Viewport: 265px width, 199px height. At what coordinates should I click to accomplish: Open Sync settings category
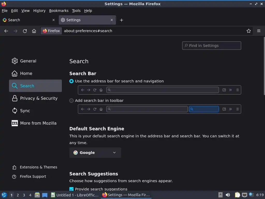(x=35, y=111)
